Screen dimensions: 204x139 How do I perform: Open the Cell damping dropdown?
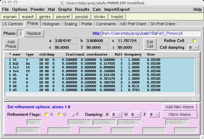pos(193,47)
